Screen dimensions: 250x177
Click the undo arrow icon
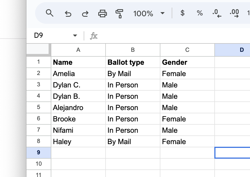pos(68,13)
